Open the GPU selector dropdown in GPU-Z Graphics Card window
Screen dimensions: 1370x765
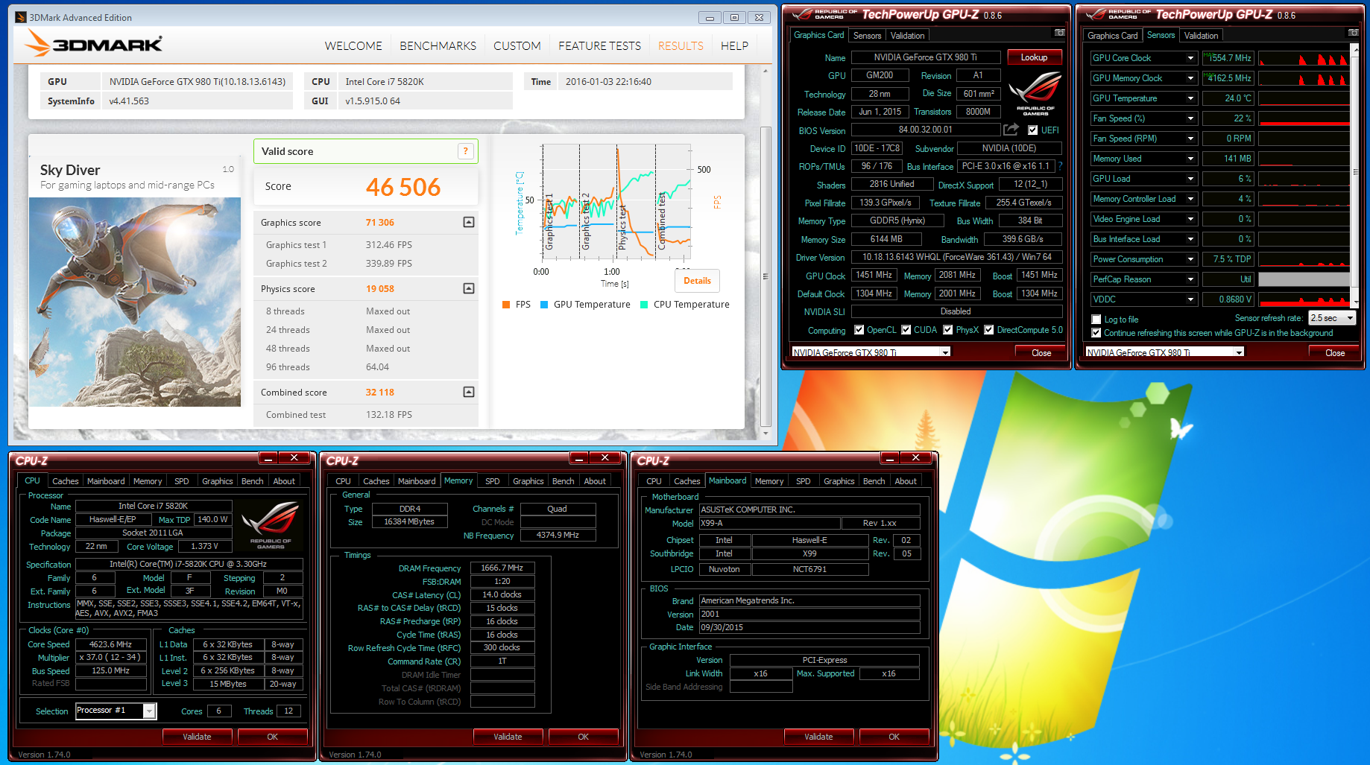946,352
